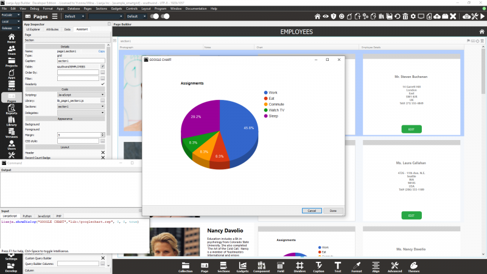
Task: Open the Home workspace in left sidebar
Action: coord(11,38)
